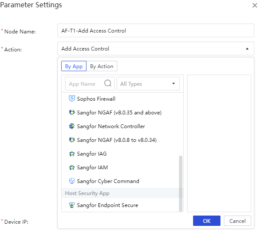Click the Sangfor Endpoint Secure icon
The height and width of the screenshot is (237, 262).
point(71,205)
